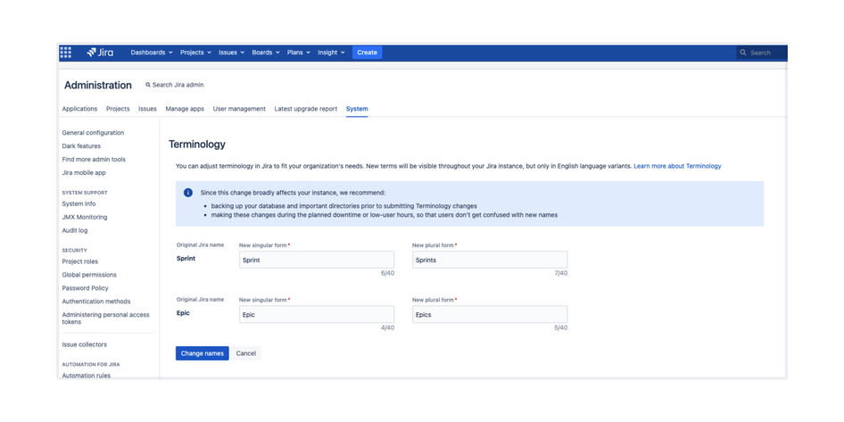Open Project roles
The height and width of the screenshot is (422, 844).
point(80,261)
